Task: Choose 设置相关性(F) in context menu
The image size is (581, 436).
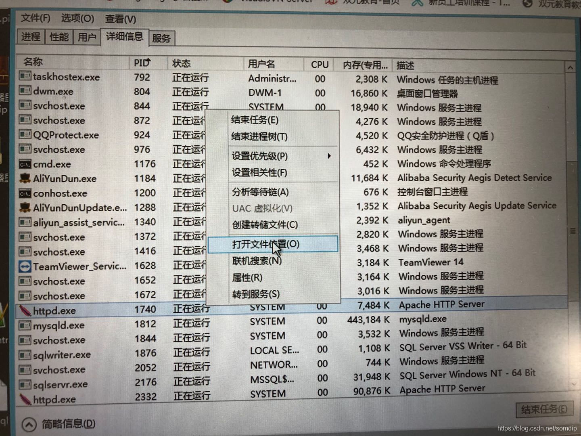Action: click(273, 172)
